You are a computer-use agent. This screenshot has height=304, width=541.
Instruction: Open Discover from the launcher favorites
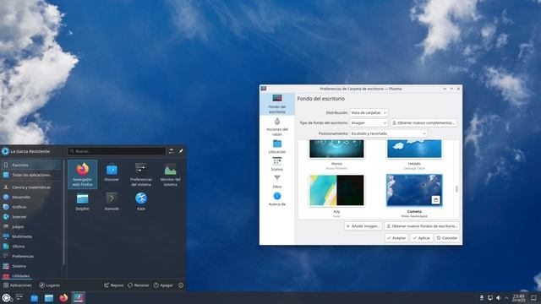click(112, 172)
